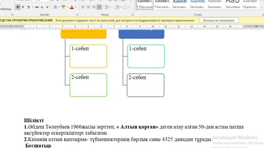
Task: Select the Подзагол... subtitle style
Action: (250, 5)
